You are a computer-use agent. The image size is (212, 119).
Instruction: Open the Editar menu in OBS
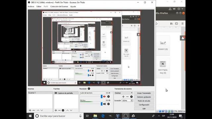39,7
